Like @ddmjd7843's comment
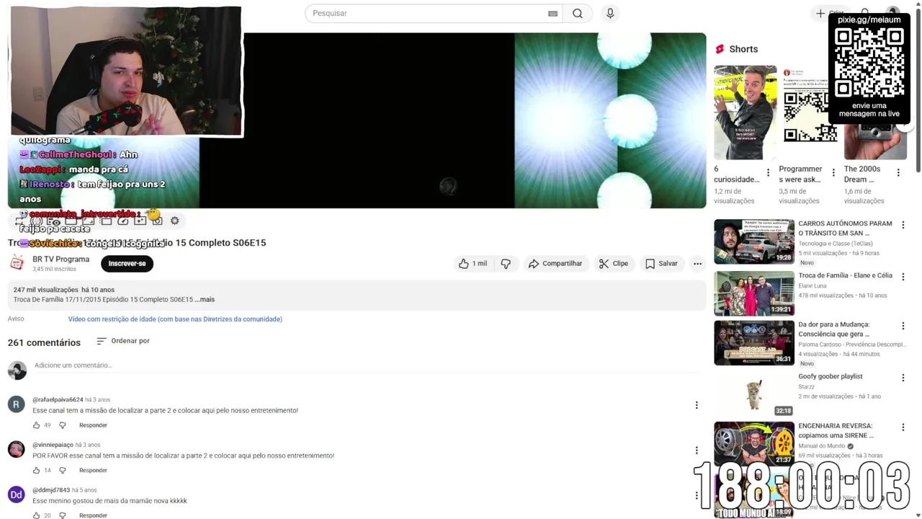Screen dimensions: 922x519 36,515
